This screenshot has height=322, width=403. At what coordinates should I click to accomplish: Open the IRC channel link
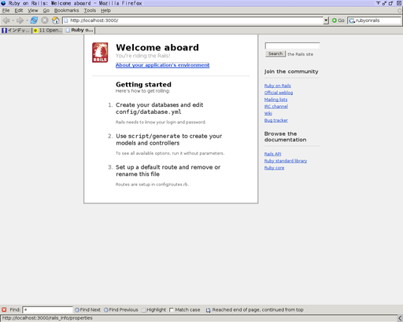click(276, 106)
